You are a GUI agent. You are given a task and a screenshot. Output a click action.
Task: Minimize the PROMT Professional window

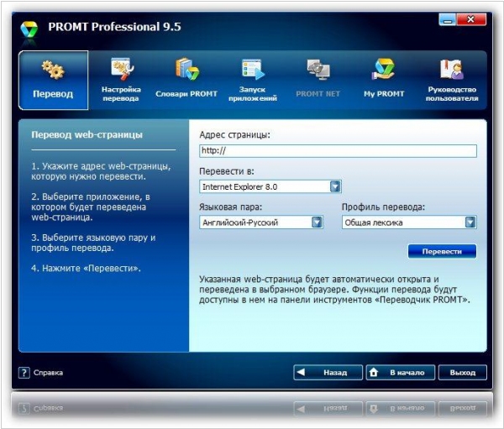coord(448,19)
